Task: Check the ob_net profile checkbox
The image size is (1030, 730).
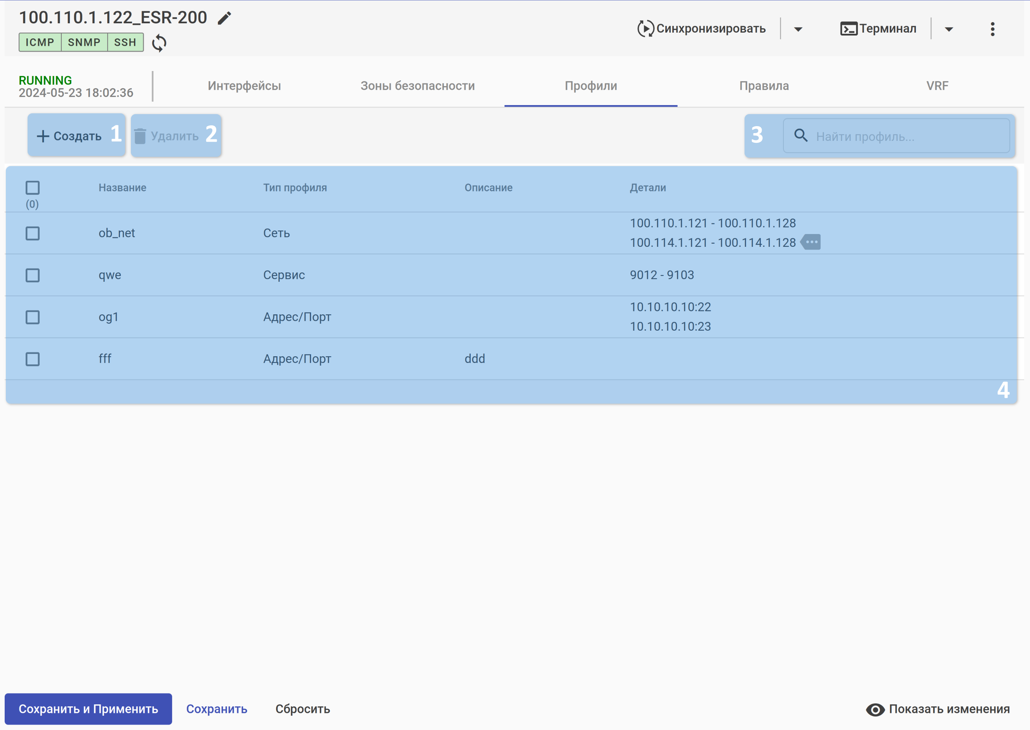Action: [x=32, y=233]
